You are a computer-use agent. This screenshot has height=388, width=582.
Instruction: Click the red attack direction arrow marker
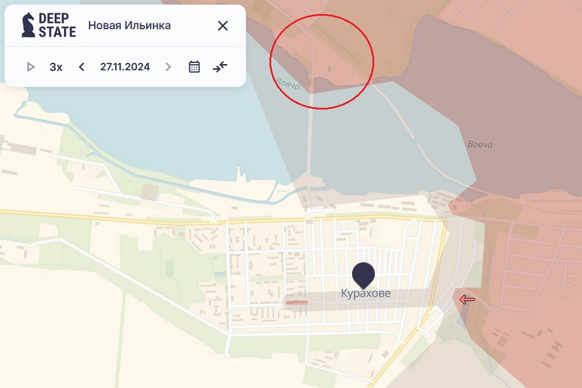point(467,299)
